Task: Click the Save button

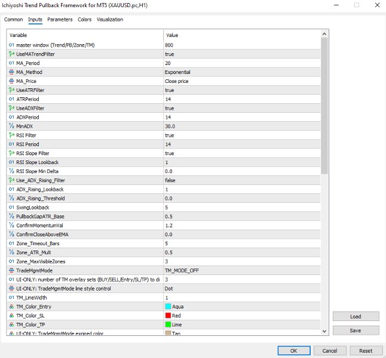Action: pyautogui.click(x=356, y=331)
